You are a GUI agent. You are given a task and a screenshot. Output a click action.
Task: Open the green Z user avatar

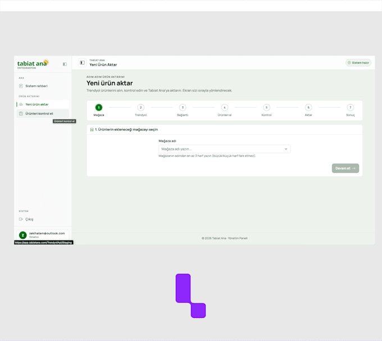coord(23,235)
